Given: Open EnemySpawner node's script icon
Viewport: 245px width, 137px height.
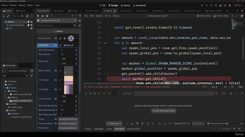Looking at the screenshot, I should [x=28, y=25].
